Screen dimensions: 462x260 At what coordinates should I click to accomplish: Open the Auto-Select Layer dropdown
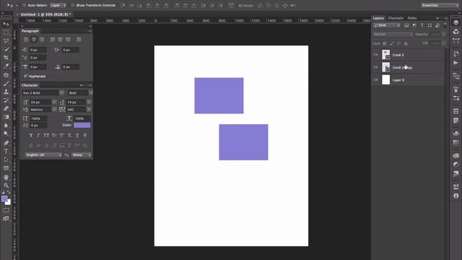[58, 5]
